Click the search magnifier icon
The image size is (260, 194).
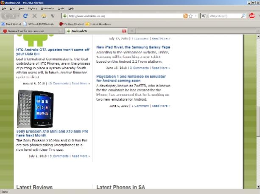pyautogui.click(x=243, y=16)
